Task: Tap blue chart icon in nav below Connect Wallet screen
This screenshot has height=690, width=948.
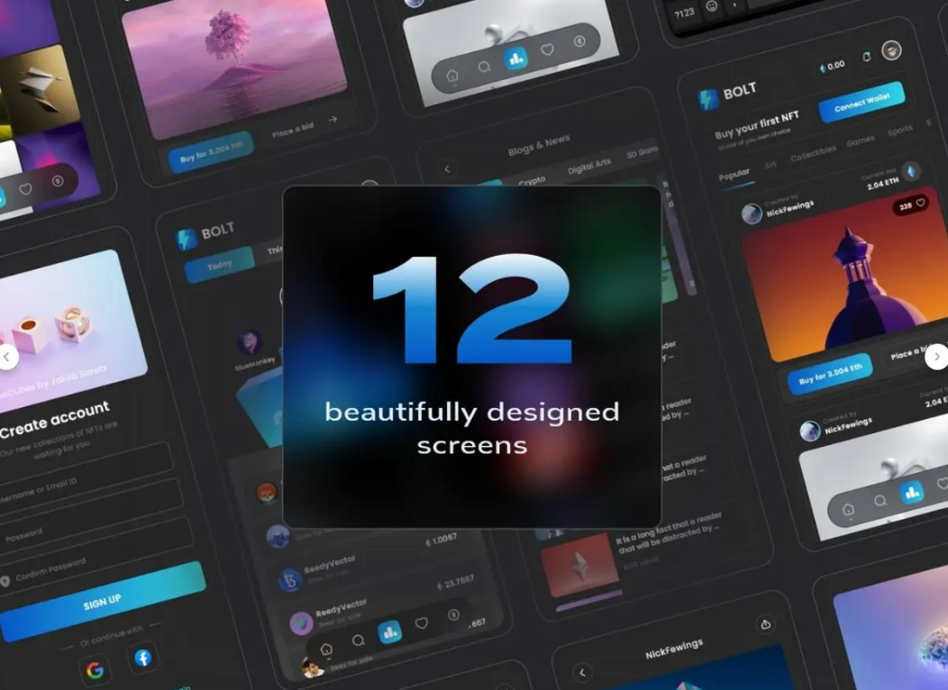Action: (912, 493)
